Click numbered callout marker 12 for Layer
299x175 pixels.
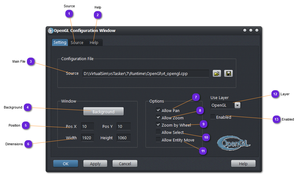pyautogui.click(x=275, y=94)
